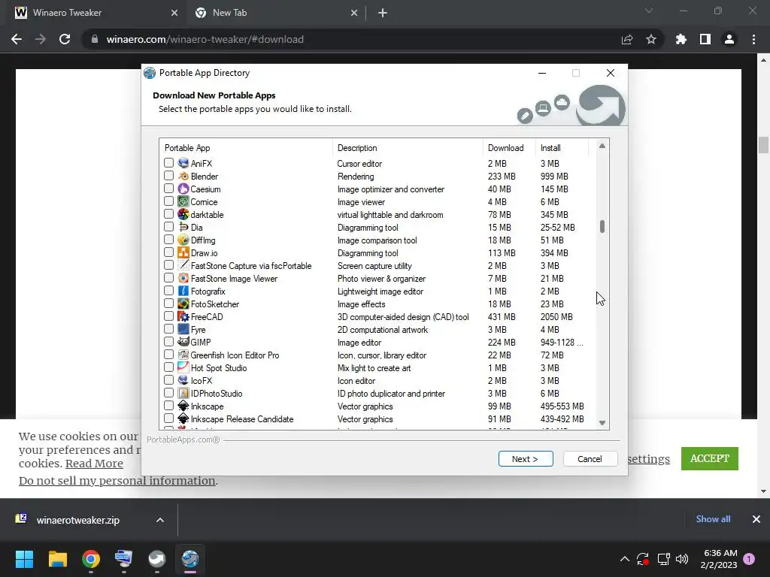Close the downloads bar with X

756,519
